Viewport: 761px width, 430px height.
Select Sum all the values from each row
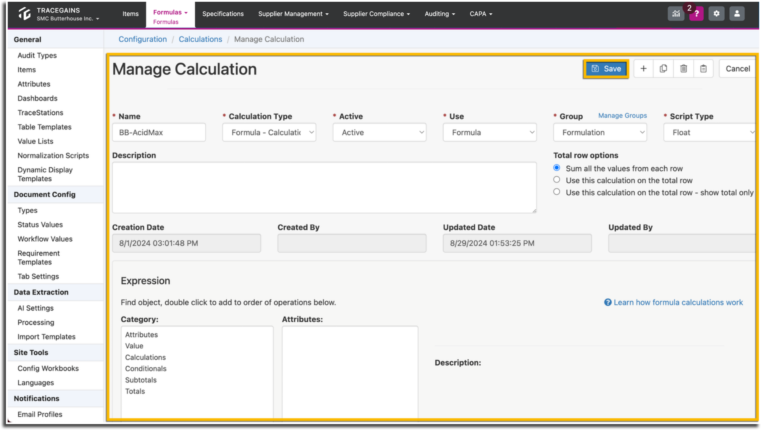pos(557,168)
